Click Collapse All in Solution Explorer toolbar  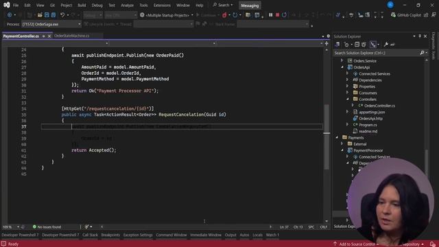pyautogui.click(x=357, y=45)
